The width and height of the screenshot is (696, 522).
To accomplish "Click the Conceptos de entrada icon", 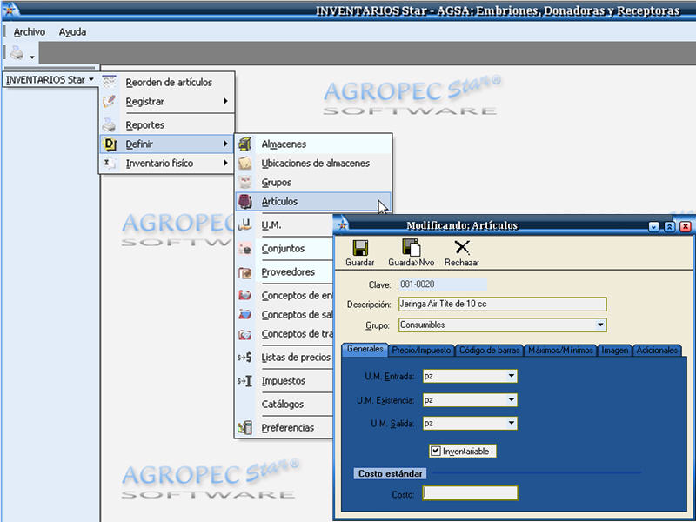I will tap(245, 295).
